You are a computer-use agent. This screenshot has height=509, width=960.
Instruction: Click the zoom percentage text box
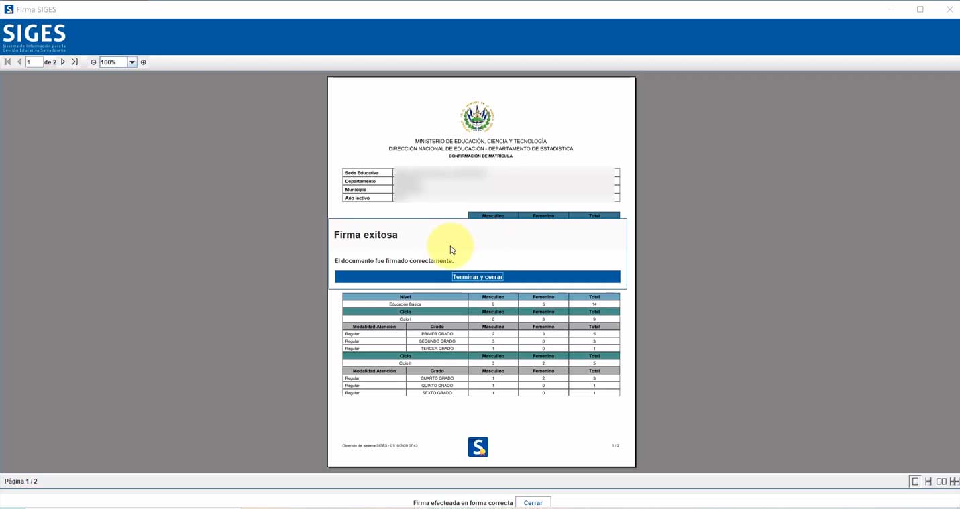point(113,62)
